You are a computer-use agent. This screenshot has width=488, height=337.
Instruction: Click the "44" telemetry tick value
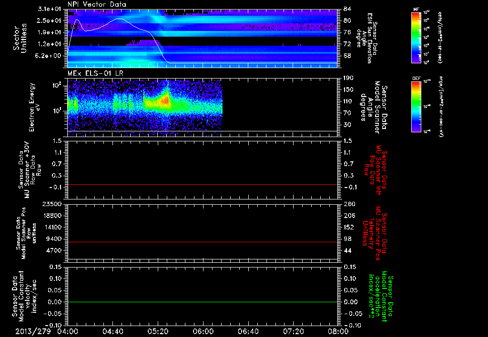point(347,250)
